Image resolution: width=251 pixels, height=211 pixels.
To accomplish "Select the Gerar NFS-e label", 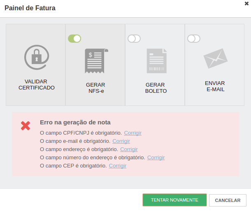I will pyautogui.click(x=95, y=88).
